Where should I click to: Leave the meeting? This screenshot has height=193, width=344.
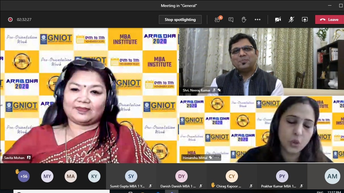(x=329, y=20)
